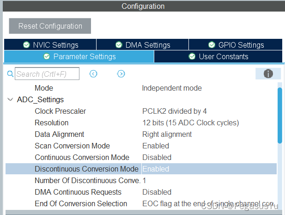Go to previous search result arrow

point(93,74)
